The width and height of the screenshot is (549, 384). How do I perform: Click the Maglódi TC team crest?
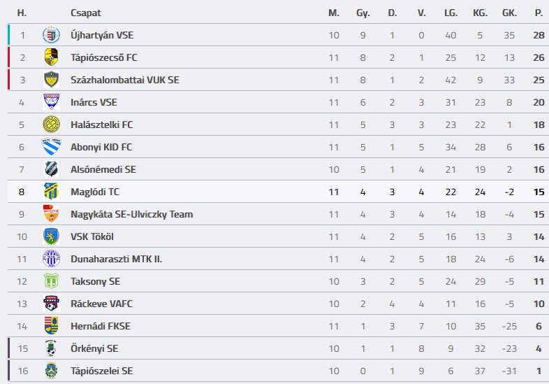[x=51, y=192]
